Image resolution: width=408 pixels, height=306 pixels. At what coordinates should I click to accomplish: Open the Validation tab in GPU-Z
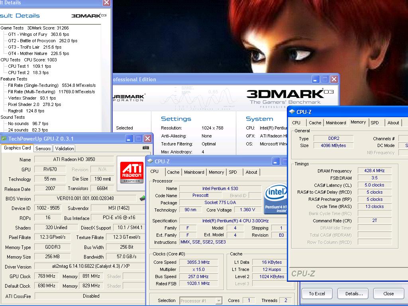pyautogui.click(x=64, y=149)
